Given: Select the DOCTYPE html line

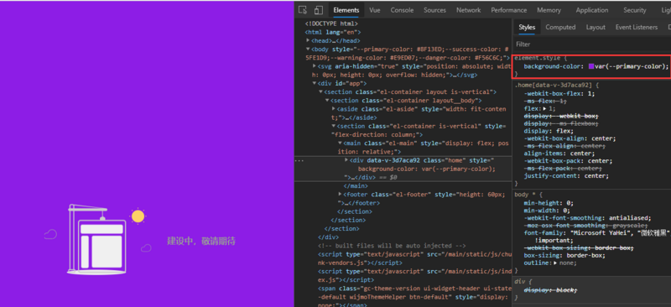Looking at the screenshot, I should pyautogui.click(x=331, y=23).
